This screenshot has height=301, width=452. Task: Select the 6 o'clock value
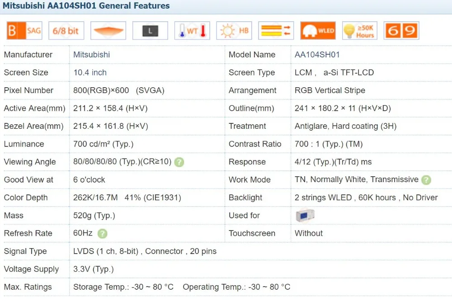click(x=89, y=180)
